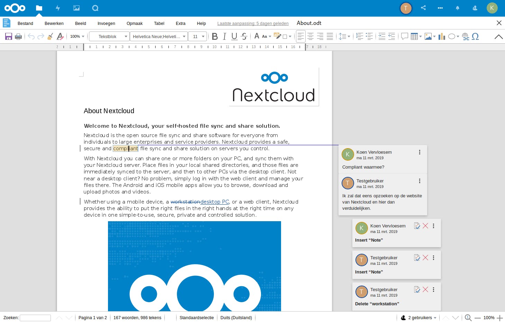Open the Bestand menu
Viewport: 505px width, 324px height.
click(25, 24)
